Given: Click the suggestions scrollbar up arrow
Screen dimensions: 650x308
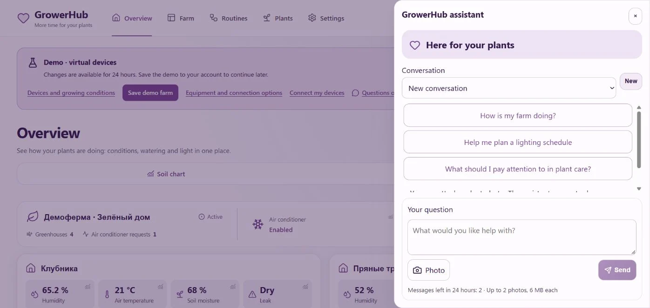Looking at the screenshot, I should tap(639, 107).
